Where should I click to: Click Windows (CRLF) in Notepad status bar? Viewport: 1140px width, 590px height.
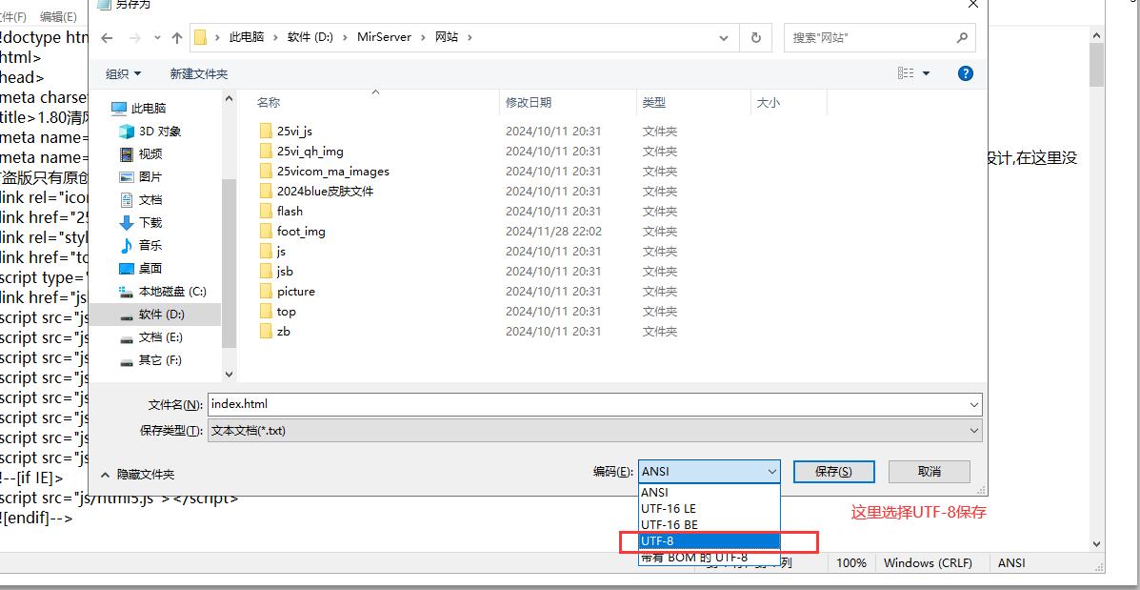tap(928, 563)
